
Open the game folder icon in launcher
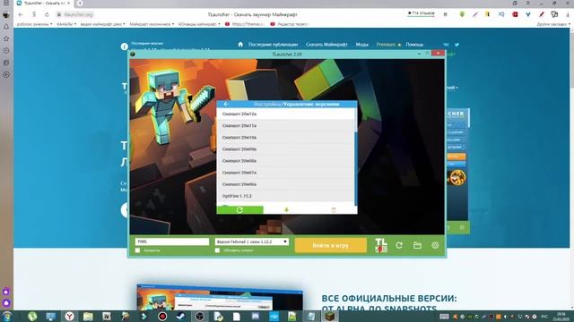pos(417,245)
